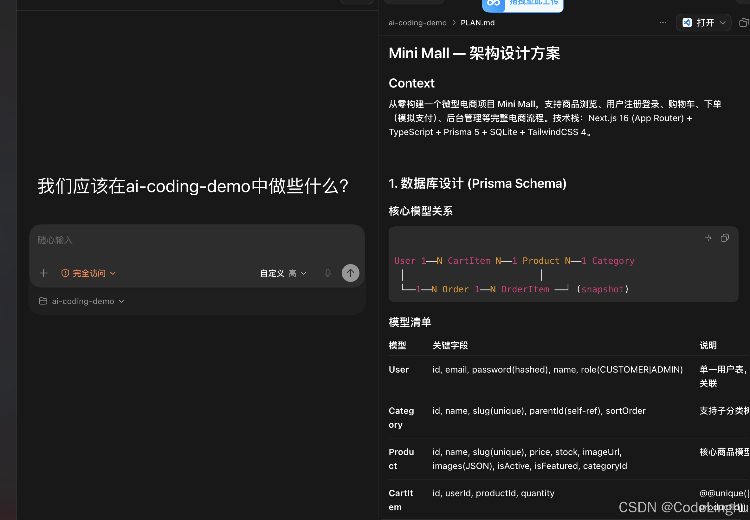Click the warning shield icon beside 完全访问

coord(65,273)
